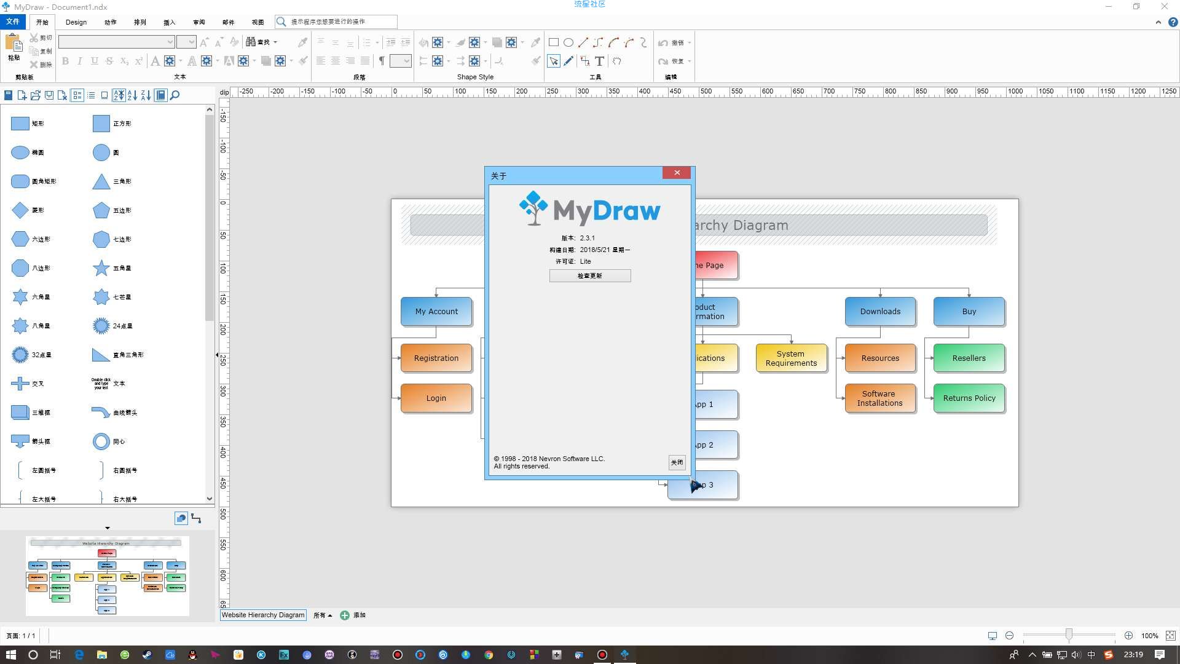Click the diagram overview thumbnail

[108, 576]
